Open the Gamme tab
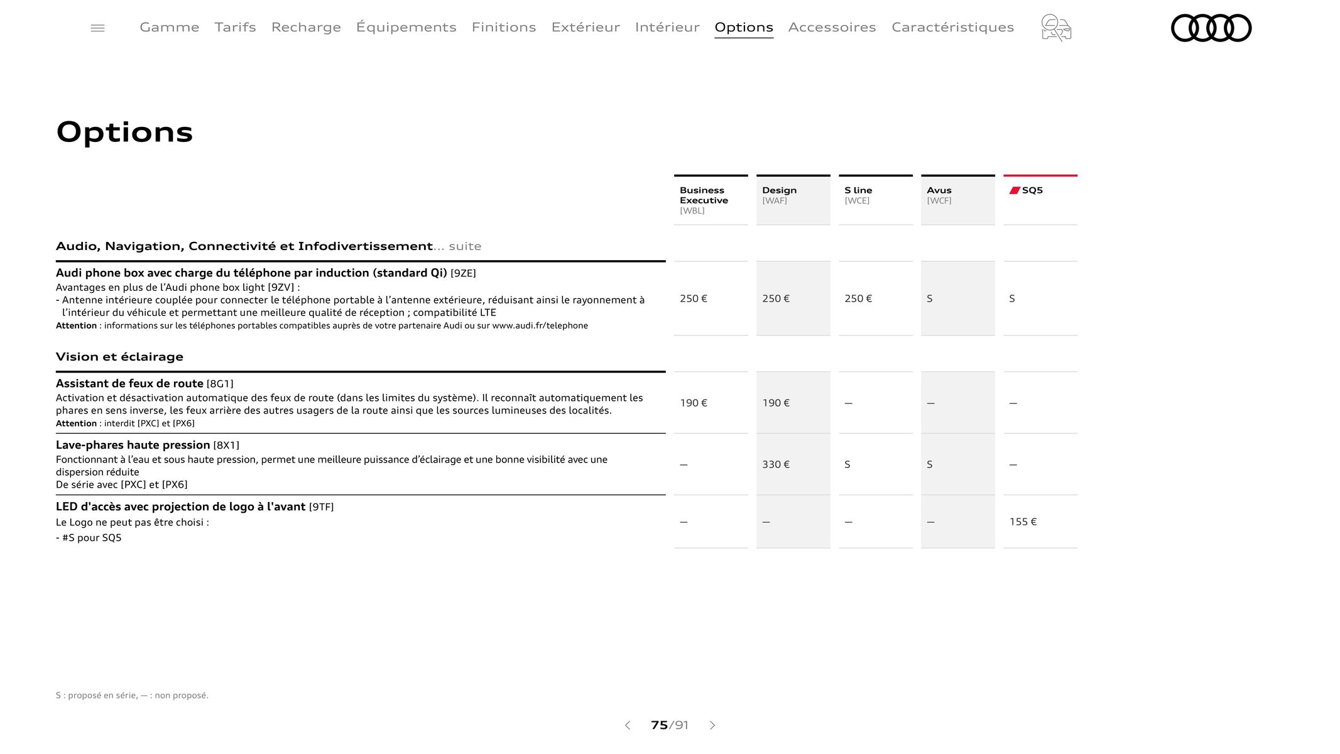Image resolution: width=1340 pixels, height=754 pixels. pos(170,27)
